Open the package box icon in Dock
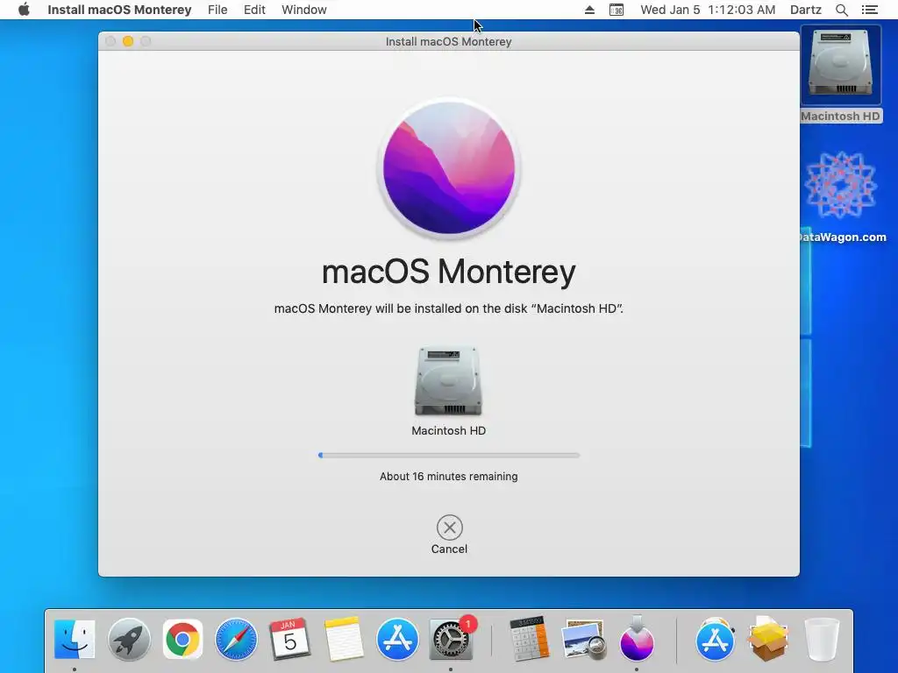Viewport: 898px width, 673px height. [x=768, y=639]
